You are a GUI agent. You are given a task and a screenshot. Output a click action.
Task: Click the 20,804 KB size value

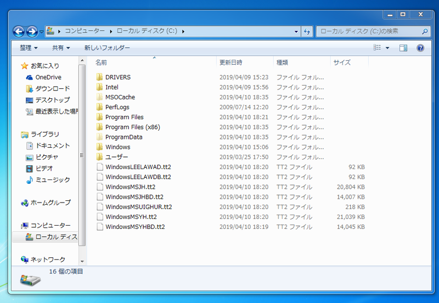pos(351,187)
